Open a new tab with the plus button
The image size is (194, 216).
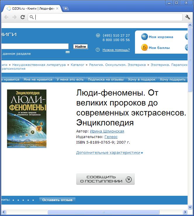(66, 8)
